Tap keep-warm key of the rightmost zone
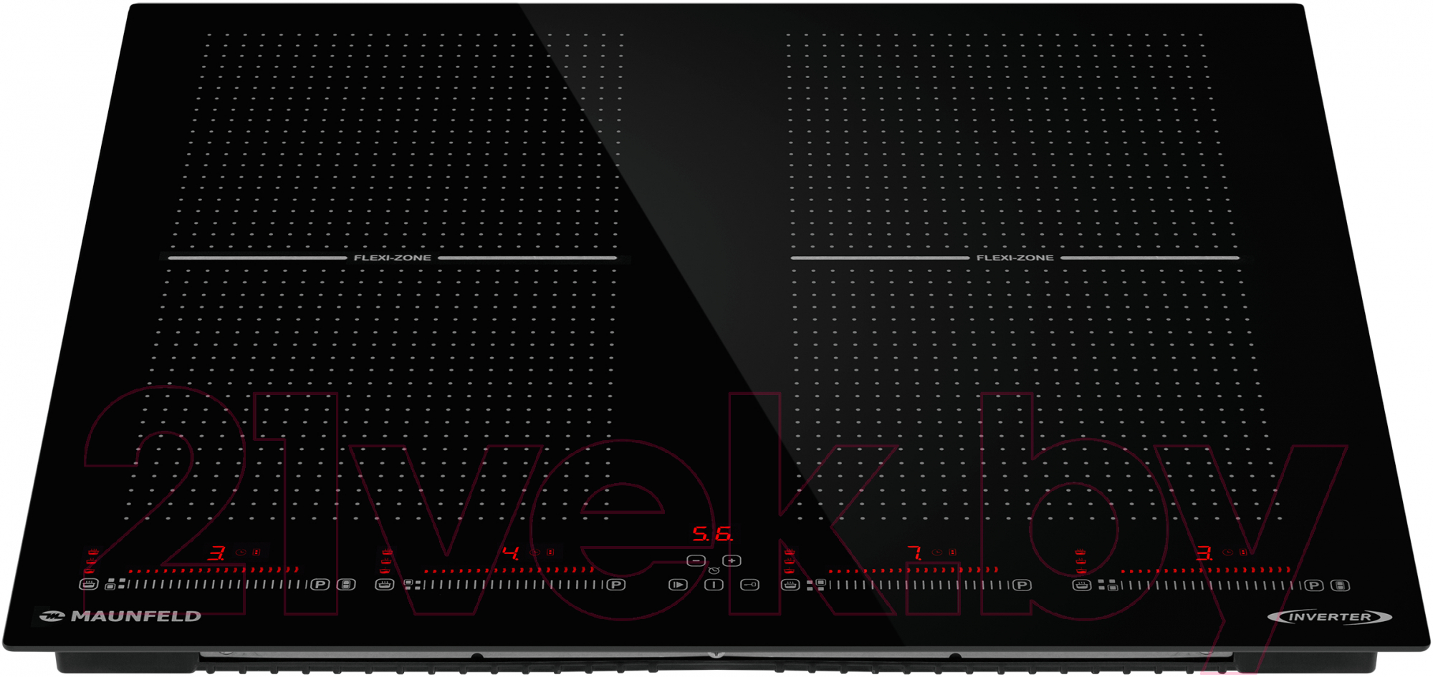The height and width of the screenshot is (677, 1433). tap(1082, 585)
